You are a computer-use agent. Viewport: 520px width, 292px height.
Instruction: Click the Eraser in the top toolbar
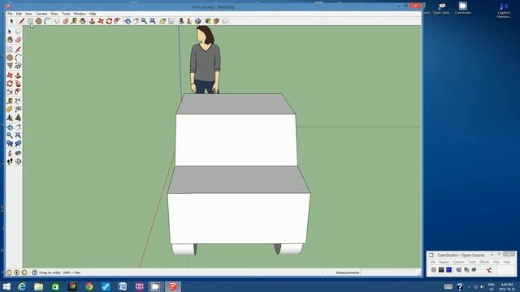coord(66,21)
